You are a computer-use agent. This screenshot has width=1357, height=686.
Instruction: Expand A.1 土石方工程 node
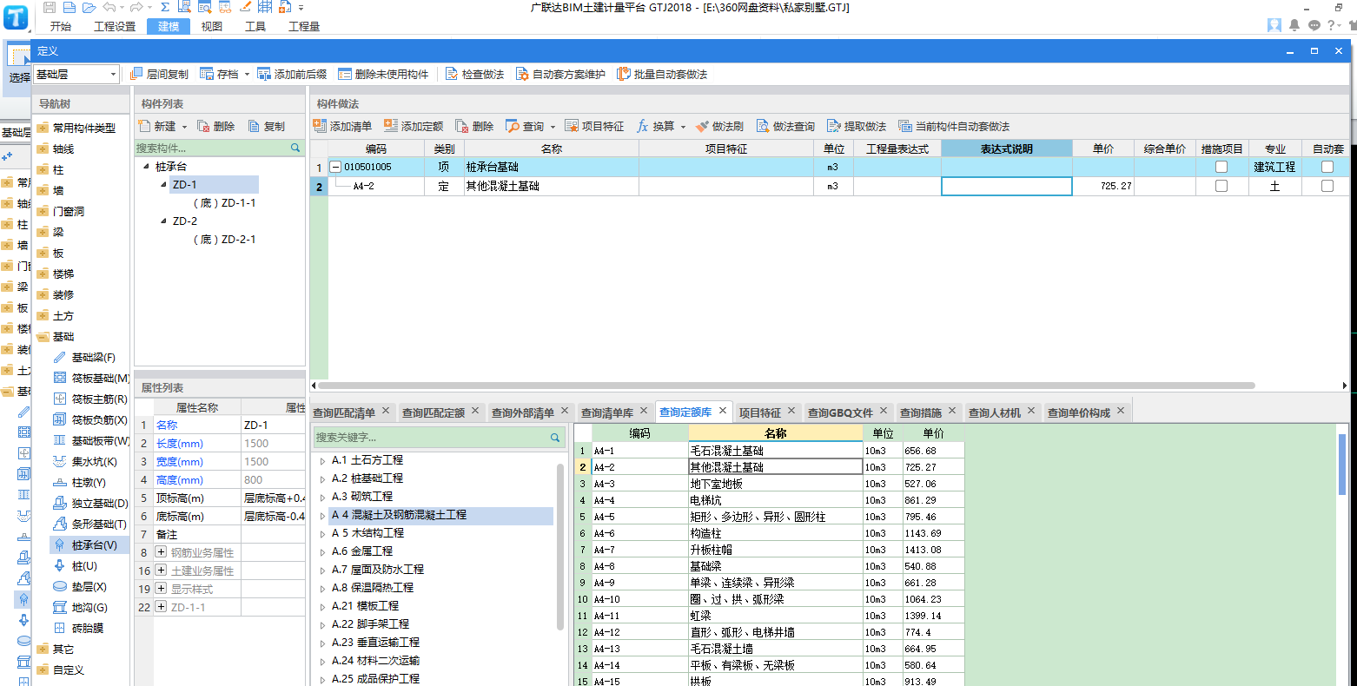(323, 460)
